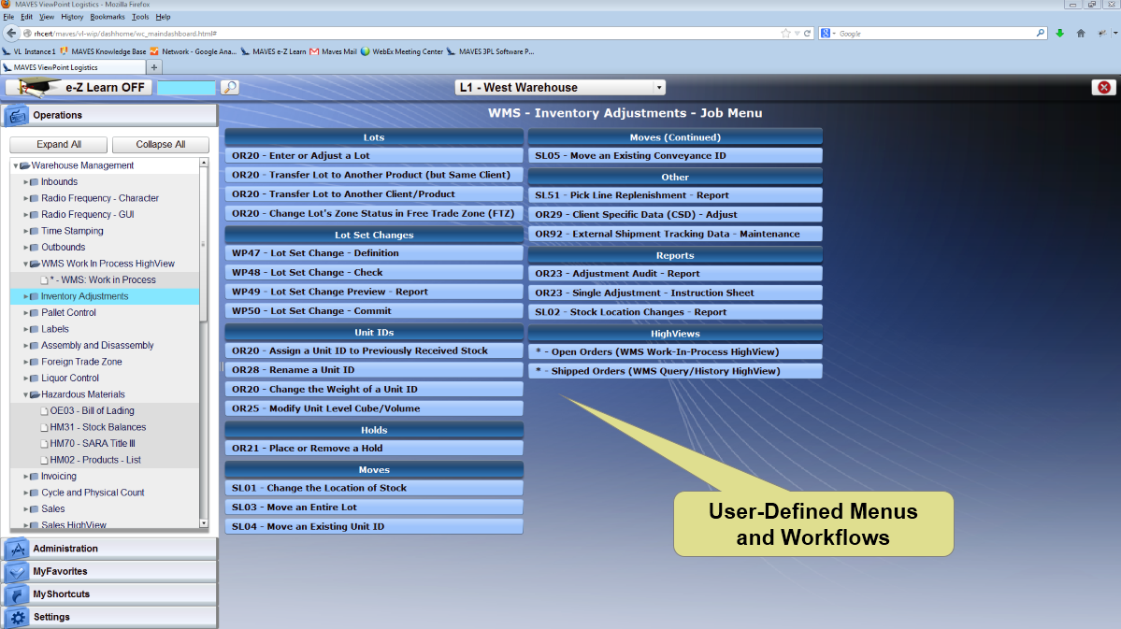Collapse WMS Work In Process HighView node
Screen dimensions: 1121x629
pos(26,264)
